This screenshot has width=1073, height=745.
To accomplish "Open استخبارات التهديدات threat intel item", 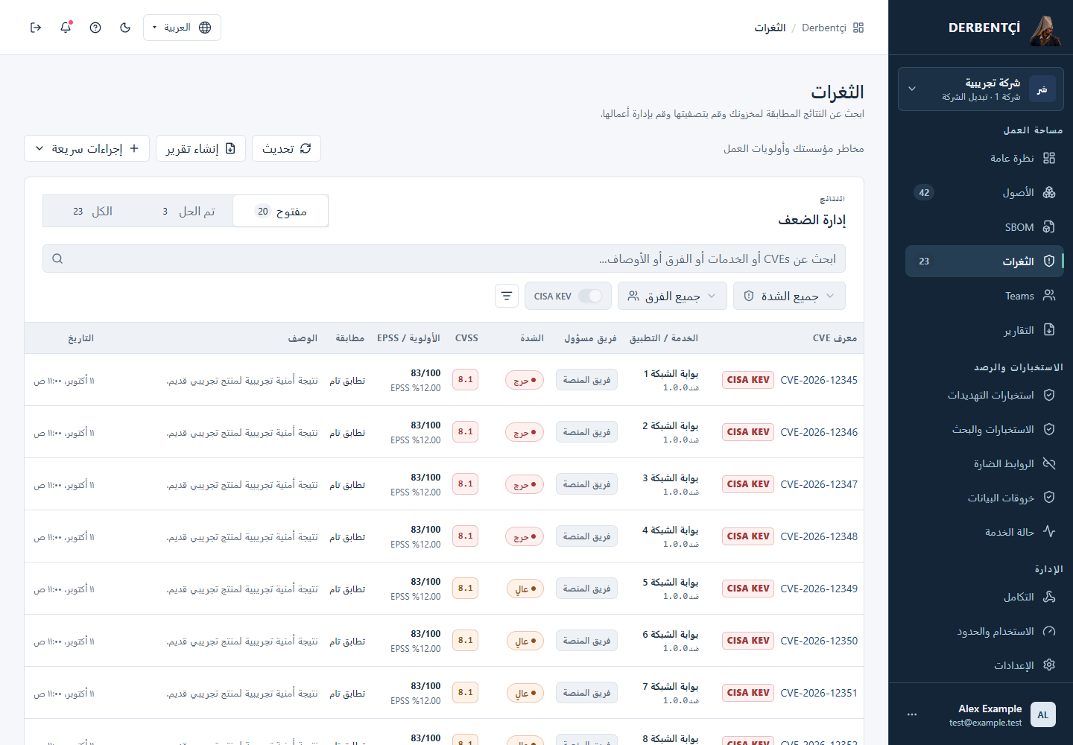I will pyautogui.click(x=984, y=395).
